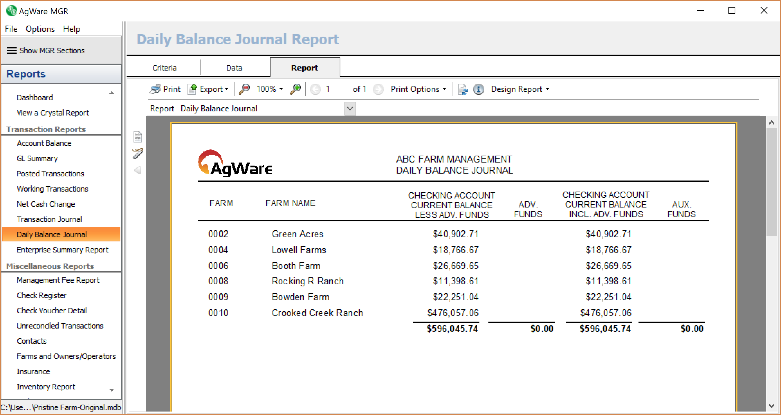Expand the 100% zoom level dropdown
The image size is (781, 415).
[281, 89]
